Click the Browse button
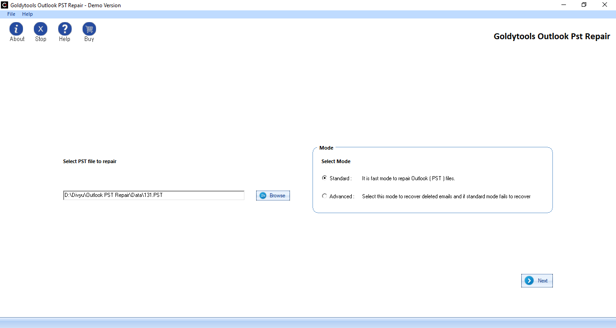 pos(273,196)
